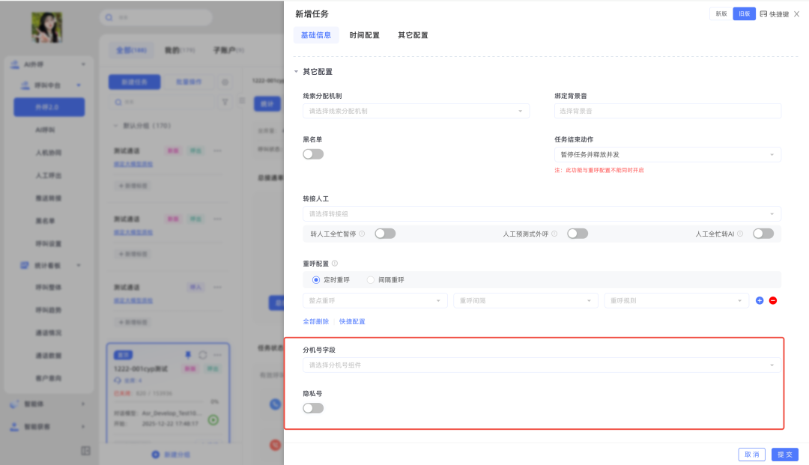Click the 提交 submit button

pos(785,455)
